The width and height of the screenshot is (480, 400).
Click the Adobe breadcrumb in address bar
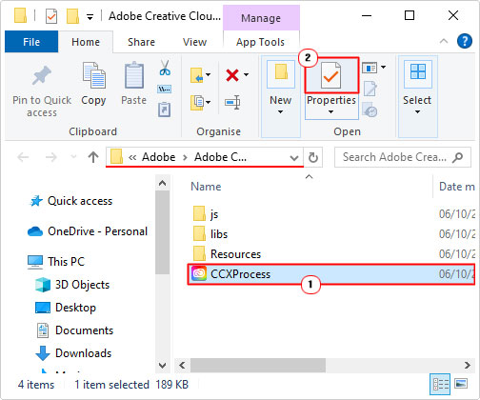158,157
